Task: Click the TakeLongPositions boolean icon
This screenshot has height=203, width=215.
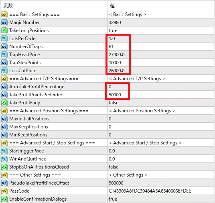Action: click(x=4, y=30)
